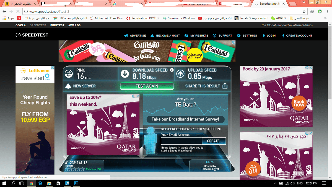Click the Chiclets gum banner ad

(x=147, y=51)
